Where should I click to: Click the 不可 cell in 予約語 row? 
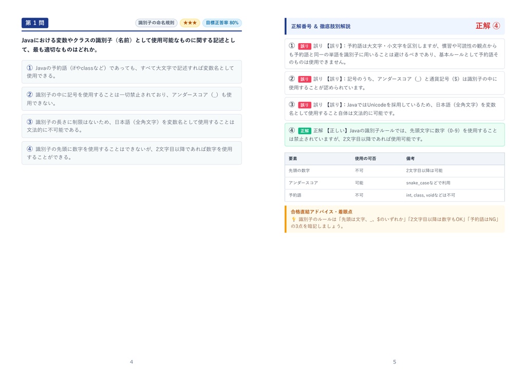[359, 195]
